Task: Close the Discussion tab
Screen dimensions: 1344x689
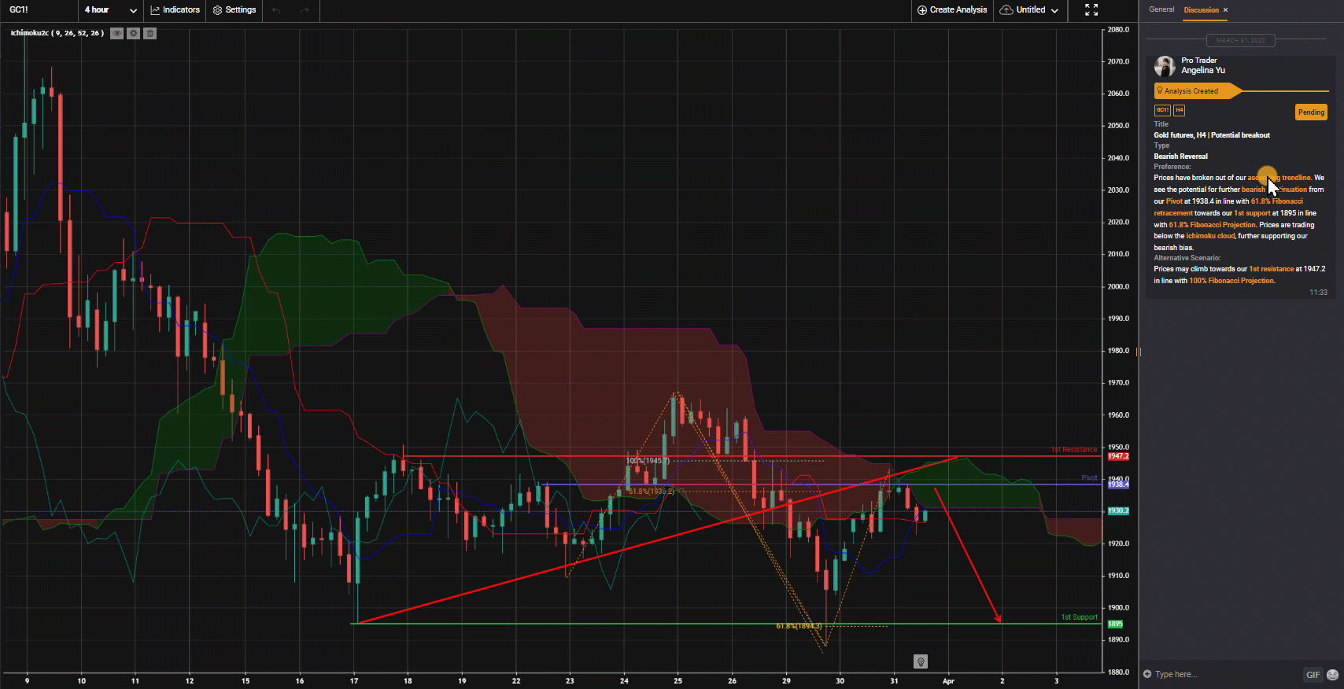Action: (x=1225, y=10)
